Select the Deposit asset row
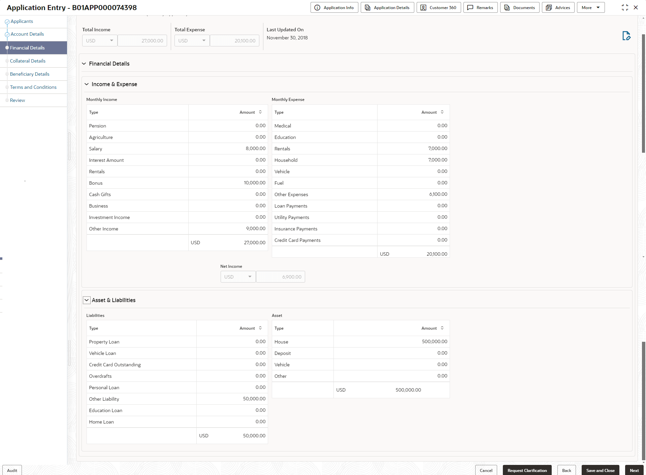646x475 pixels. (361, 353)
